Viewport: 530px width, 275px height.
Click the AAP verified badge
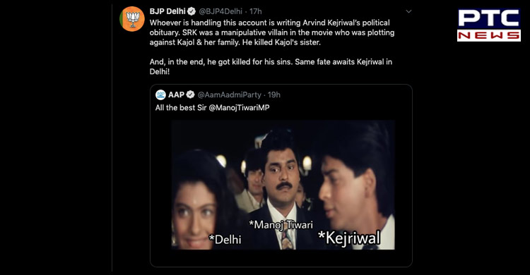coord(191,94)
